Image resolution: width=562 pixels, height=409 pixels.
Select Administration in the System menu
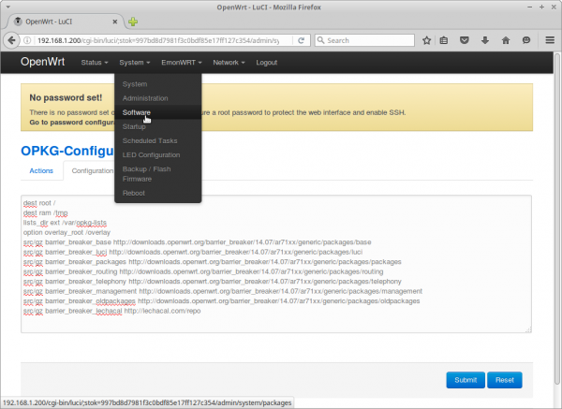[157, 98]
